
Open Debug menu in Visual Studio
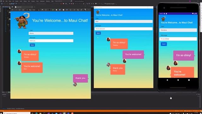(25, 1)
